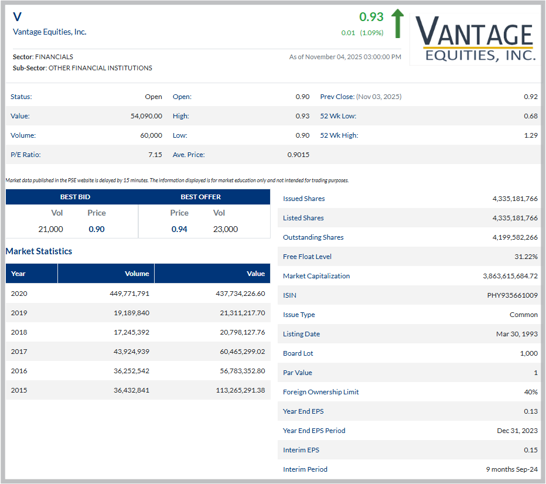Viewport: 546px width, 484px height.
Task: Click the BEST BID header
Action: tap(75, 197)
